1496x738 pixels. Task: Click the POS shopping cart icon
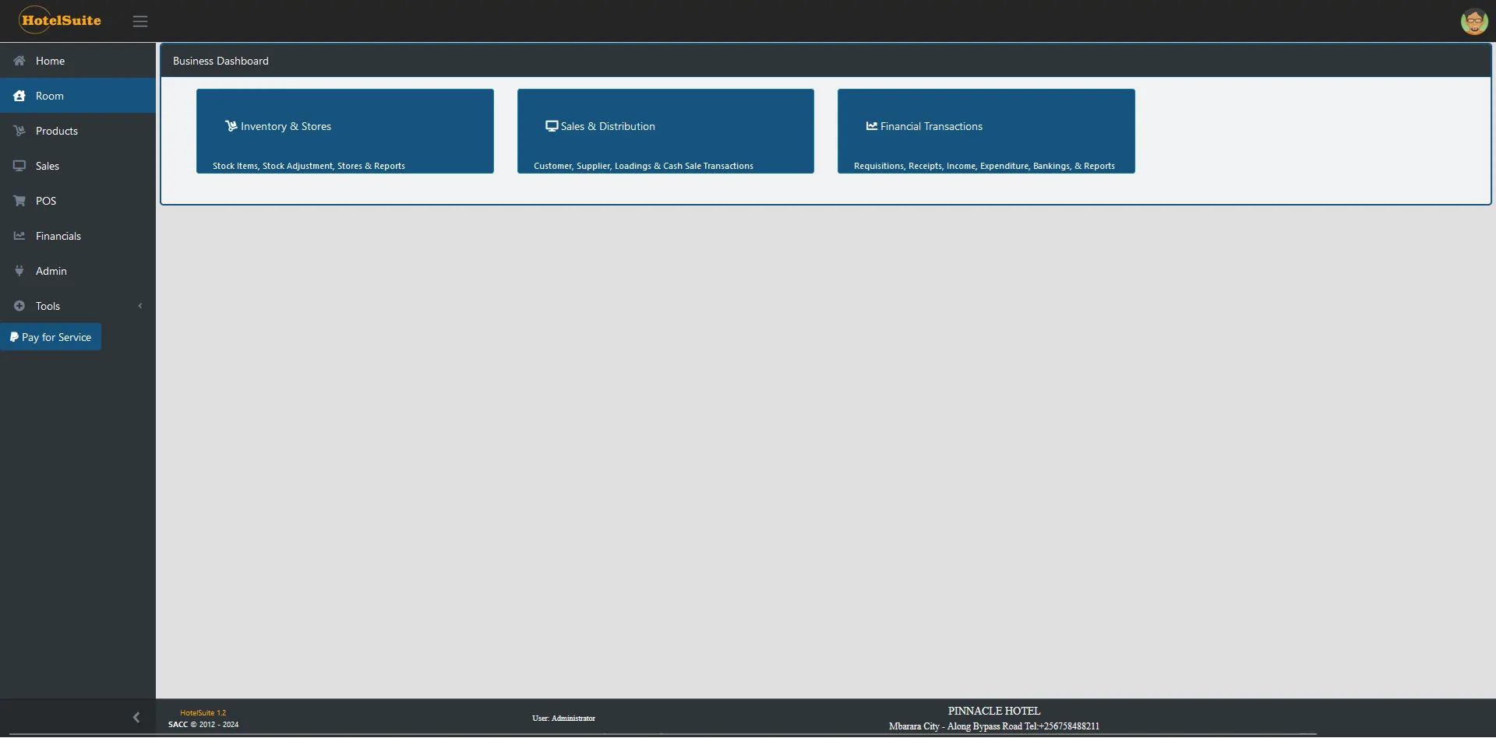[19, 201]
